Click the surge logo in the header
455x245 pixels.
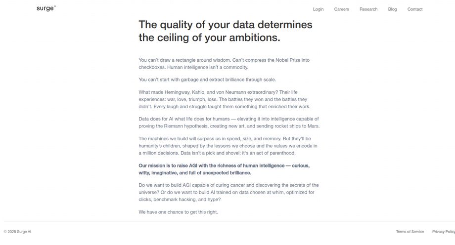46,8
